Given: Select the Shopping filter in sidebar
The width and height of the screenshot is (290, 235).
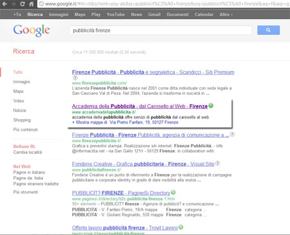Looking at the screenshot, I should tap(22, 120).
